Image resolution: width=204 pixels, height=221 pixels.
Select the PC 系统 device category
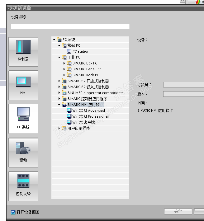(x=23, y=119)
